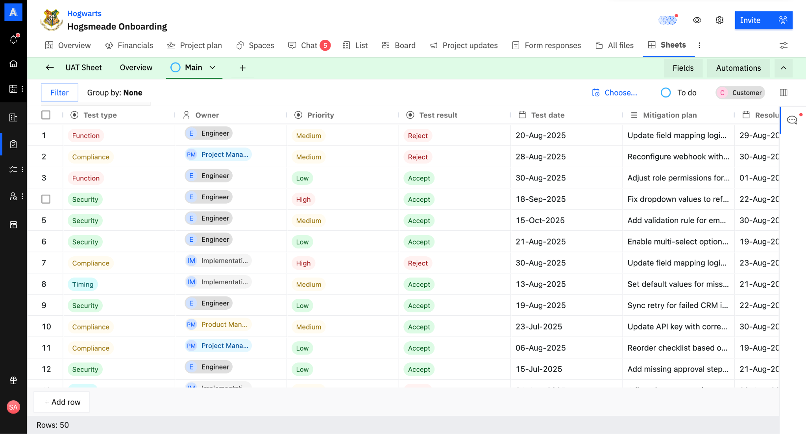Go to home icon in sidebar
The image size is (806, 434).
point(13,64)
